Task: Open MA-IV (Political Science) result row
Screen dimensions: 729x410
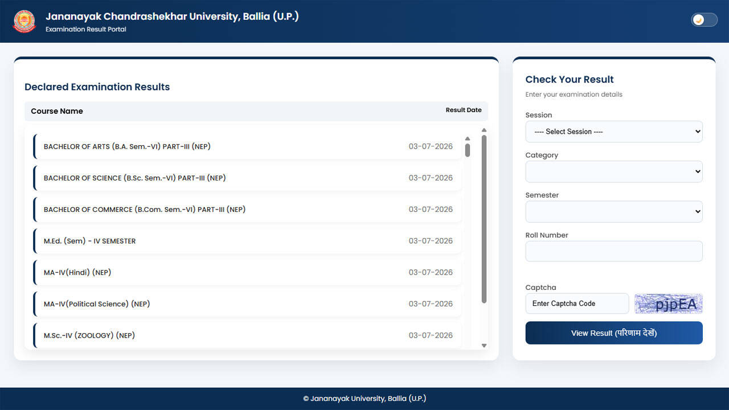Action: 247,304
